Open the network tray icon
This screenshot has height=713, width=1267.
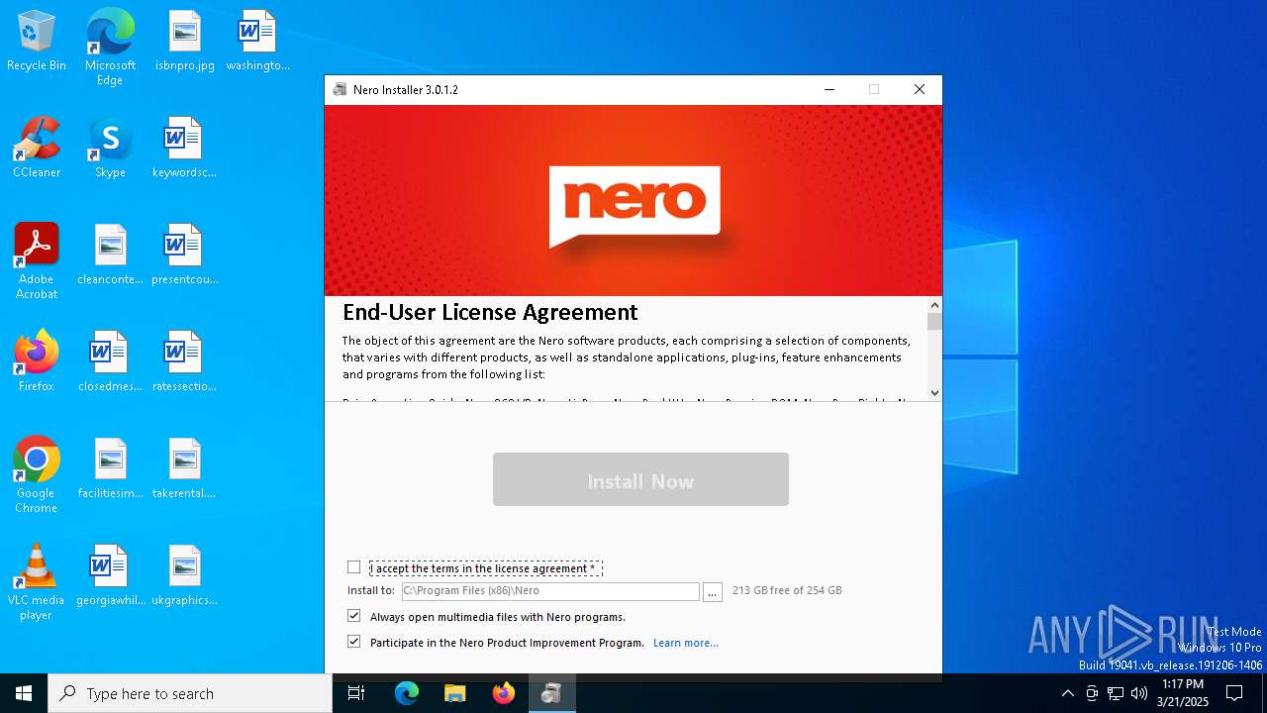pos(1116,693)
